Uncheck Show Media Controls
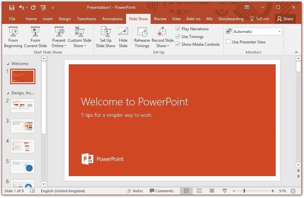The width and height of the screenshot is (304, 198). click(x=178, y=44)
